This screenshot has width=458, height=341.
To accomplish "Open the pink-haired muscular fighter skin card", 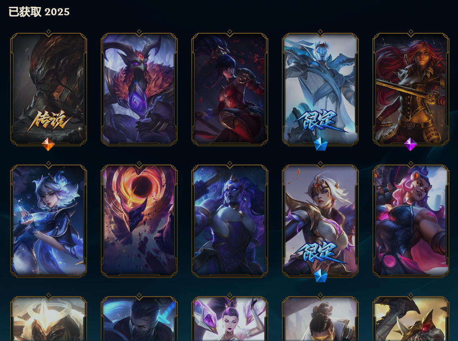I will 411,221.
